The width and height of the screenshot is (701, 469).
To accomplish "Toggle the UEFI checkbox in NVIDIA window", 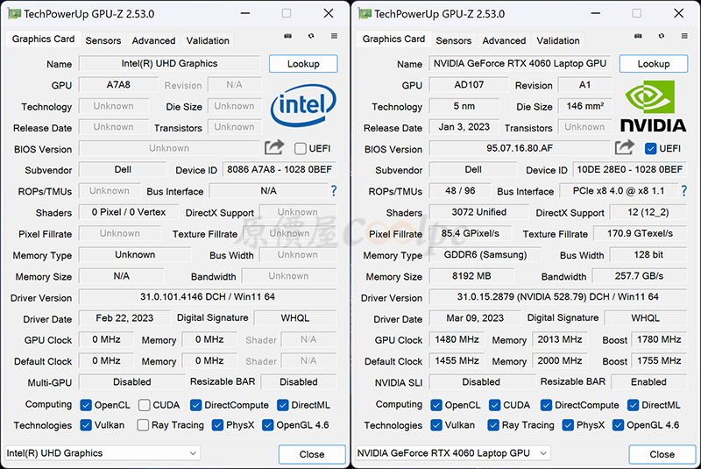I will click(x=651, y=148).
